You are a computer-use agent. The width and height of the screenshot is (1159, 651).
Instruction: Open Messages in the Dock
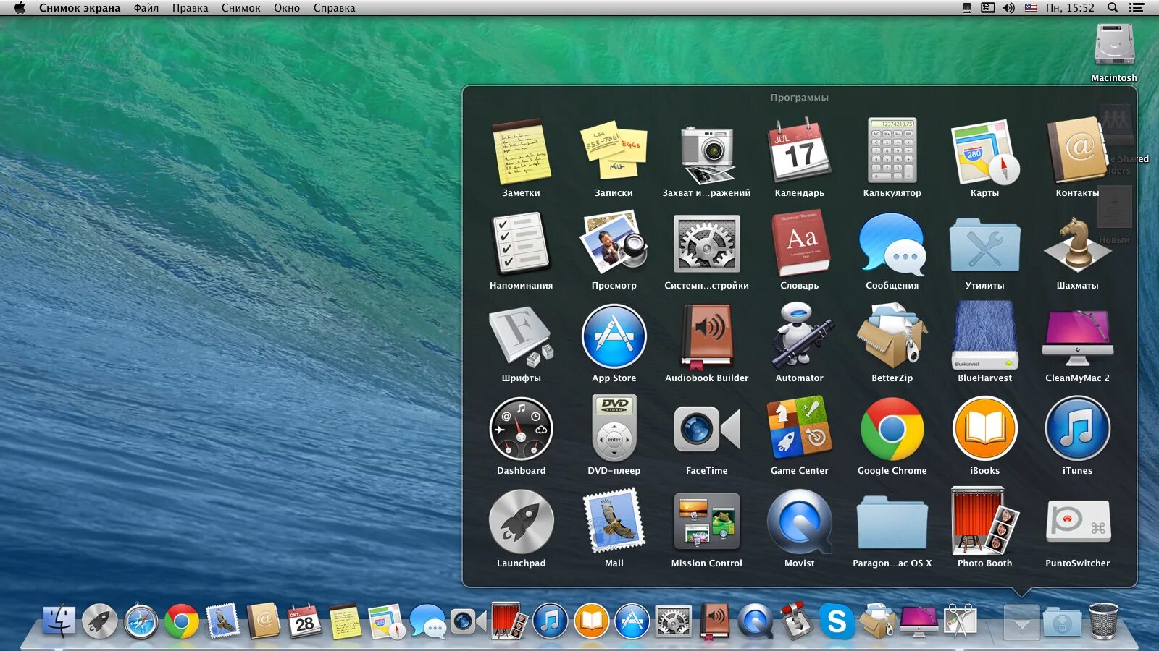(x=427, y=621)
